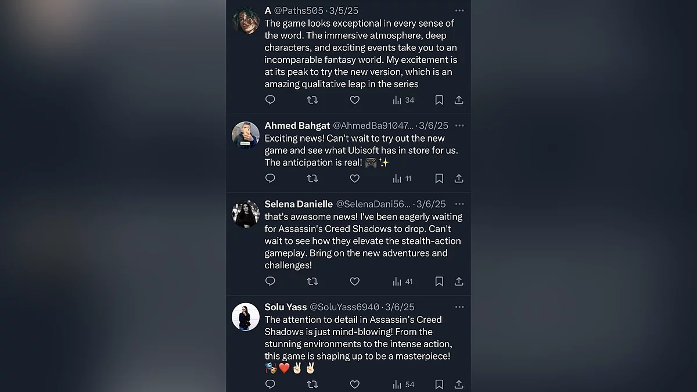Reply to the Paths505 tweet
Viewport: 697px width, 392px height.
pyautogui.click(x=270, y=100)
